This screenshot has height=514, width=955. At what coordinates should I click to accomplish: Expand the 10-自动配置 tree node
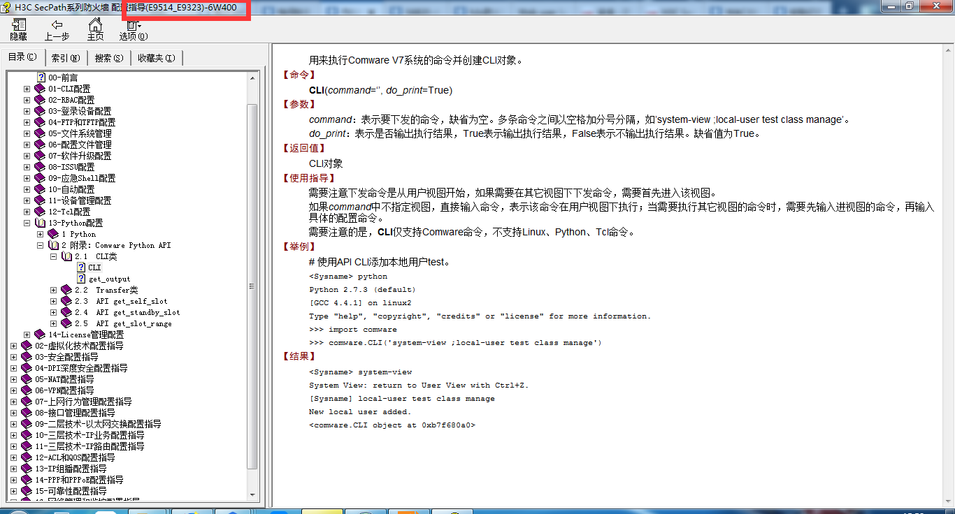coord(27,189)
